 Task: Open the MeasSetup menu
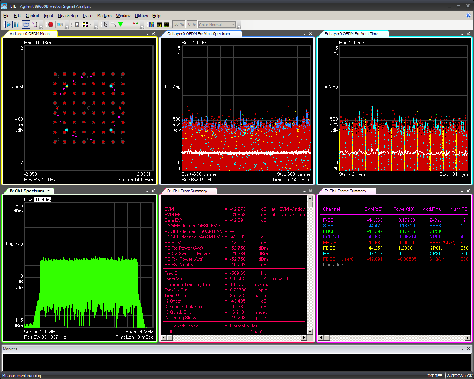click(68, 16)
